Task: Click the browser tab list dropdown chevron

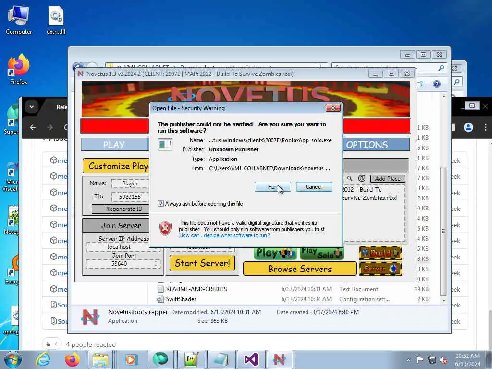Action: 32,106
